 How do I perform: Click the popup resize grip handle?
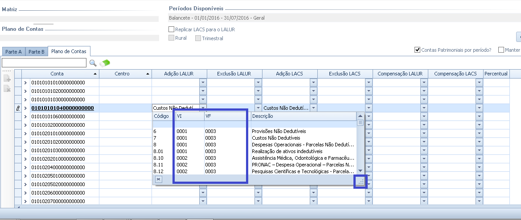click(x=361, y=182)
